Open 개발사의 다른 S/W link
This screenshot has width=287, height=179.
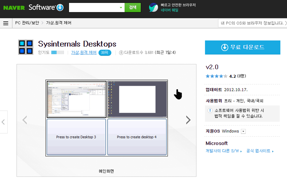click(x=223, y=151)
